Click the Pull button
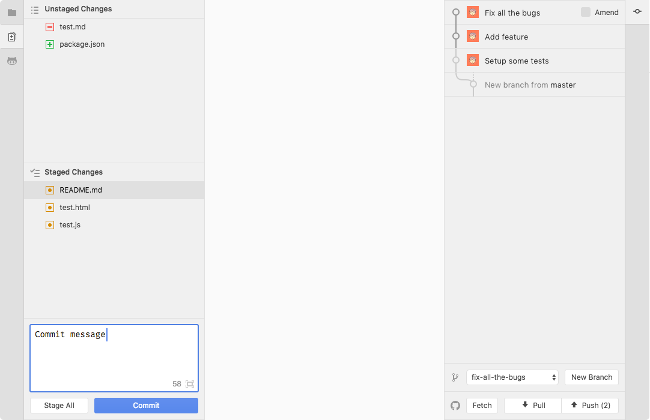The image size is (650, 420). tap(533, 406)
